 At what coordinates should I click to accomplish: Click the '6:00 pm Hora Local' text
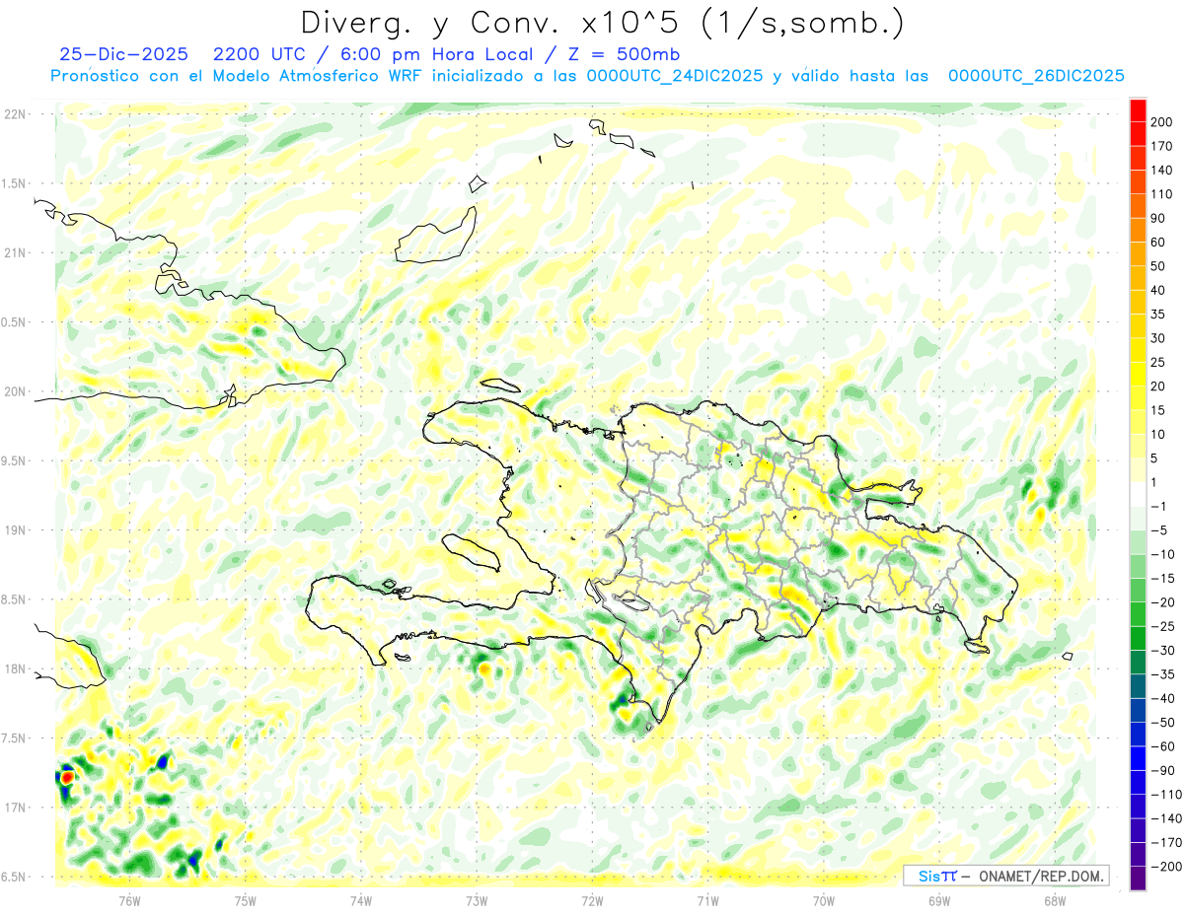pos(434,54)
